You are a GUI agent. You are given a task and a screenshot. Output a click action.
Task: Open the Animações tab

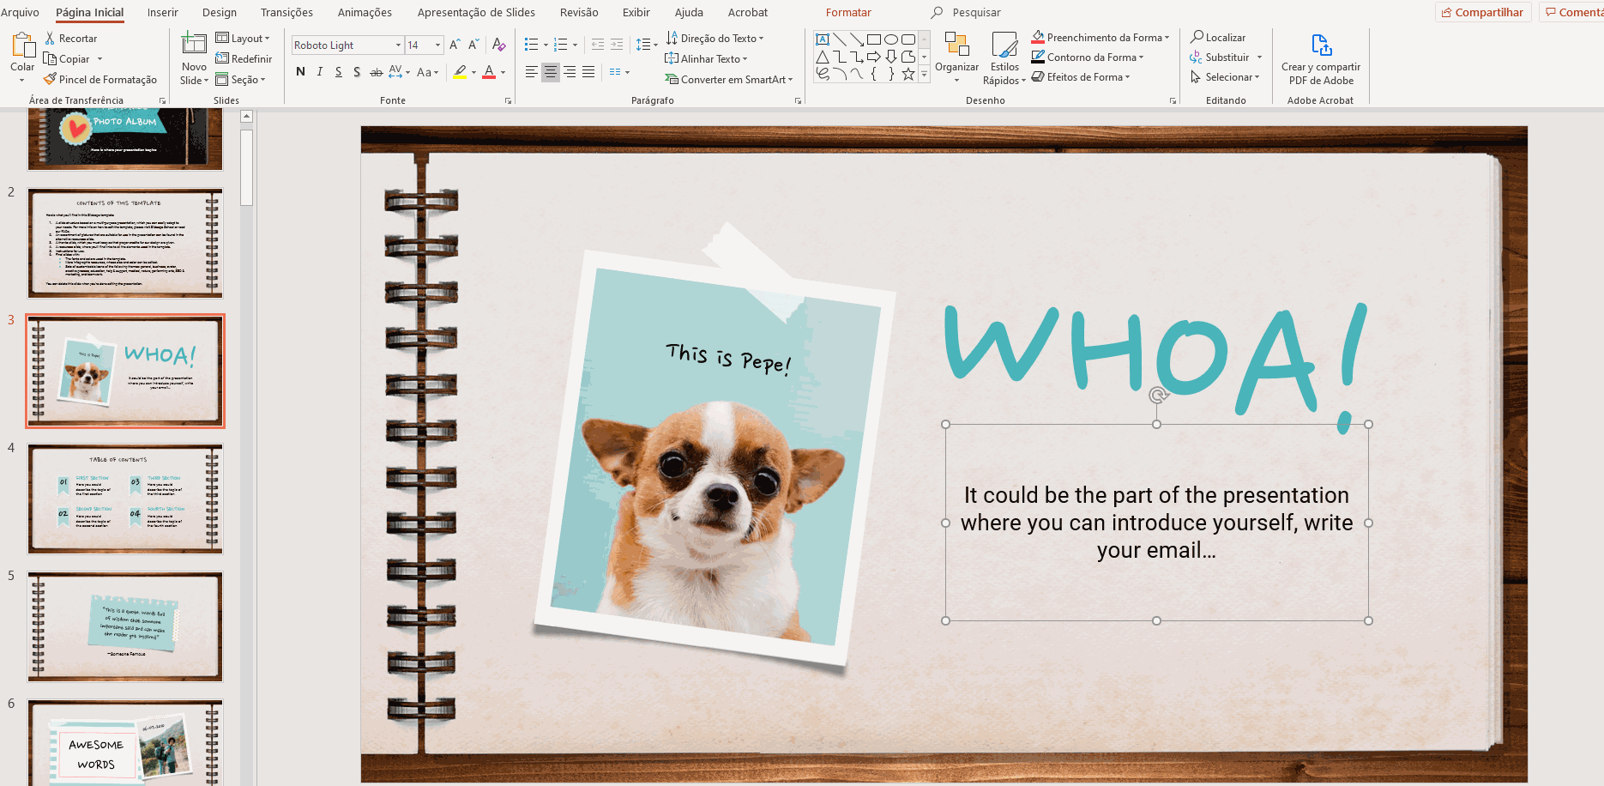(365, 13)
